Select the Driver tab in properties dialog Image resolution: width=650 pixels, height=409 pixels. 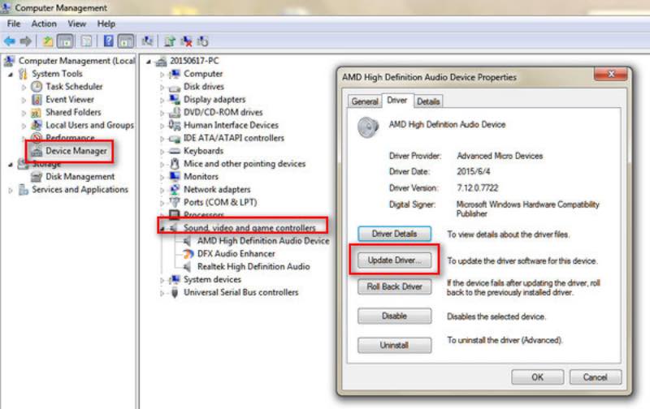click(x=397, y=100)
